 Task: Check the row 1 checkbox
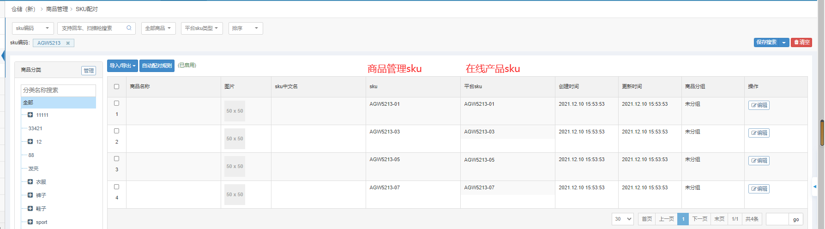(116, 103)
